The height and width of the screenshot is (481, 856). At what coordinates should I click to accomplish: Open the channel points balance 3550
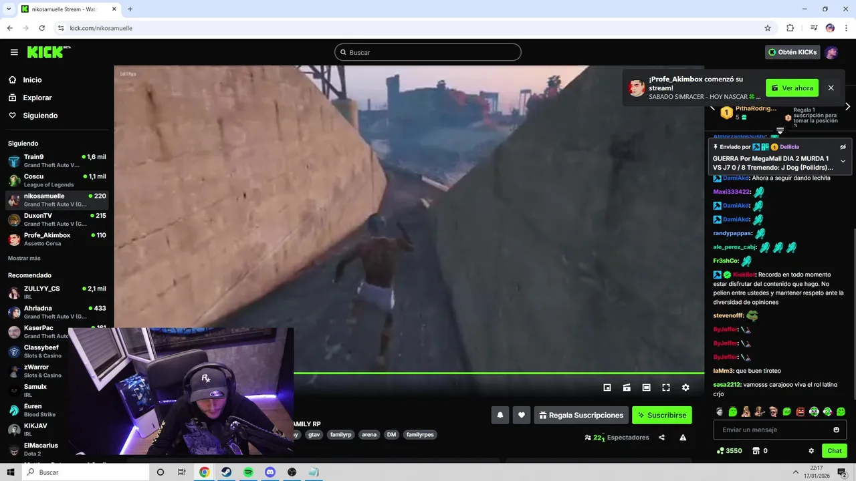coord(729,451)
